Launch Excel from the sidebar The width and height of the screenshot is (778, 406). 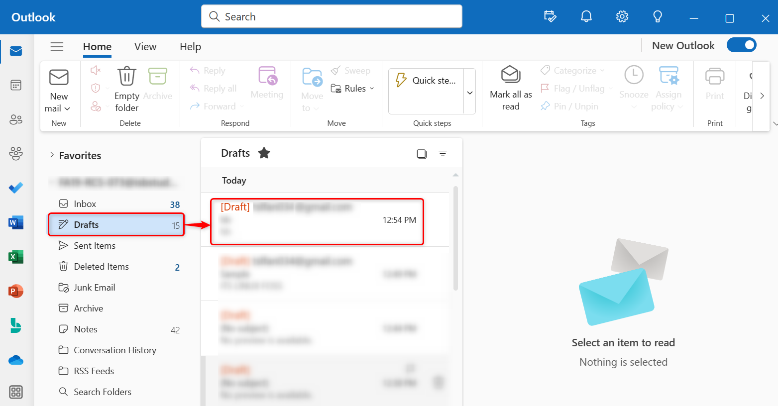[16, 257]
